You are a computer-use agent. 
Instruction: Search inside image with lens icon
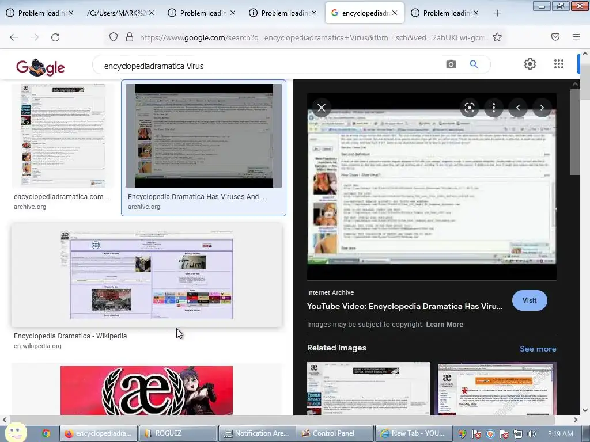point(469,108)
